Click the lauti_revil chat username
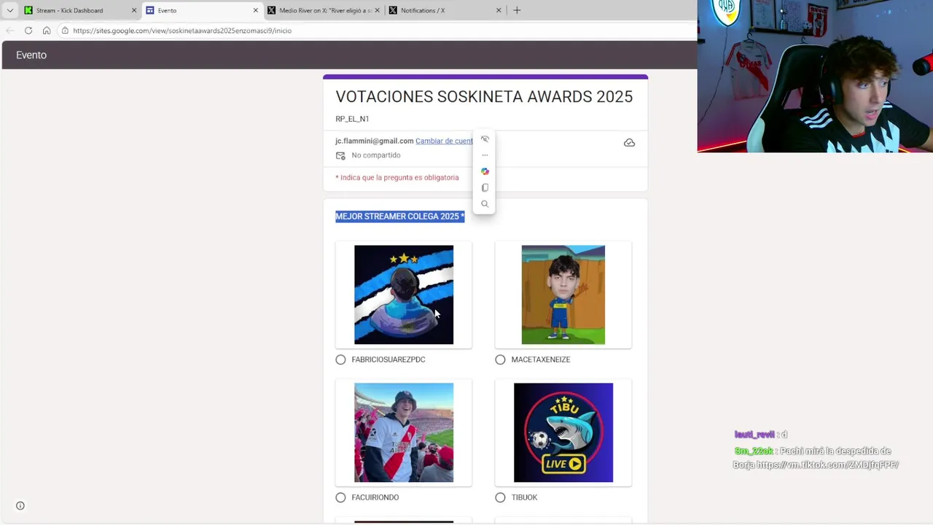This screenshot has width=933, height=525. (755, 434)
